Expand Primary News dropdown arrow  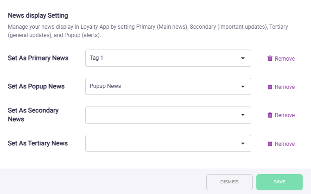242,58
